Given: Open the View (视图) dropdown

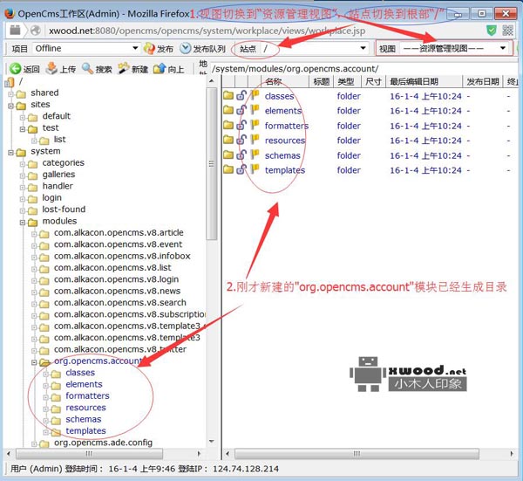Looking at the screenshot, I should click(x=454, y=49).
